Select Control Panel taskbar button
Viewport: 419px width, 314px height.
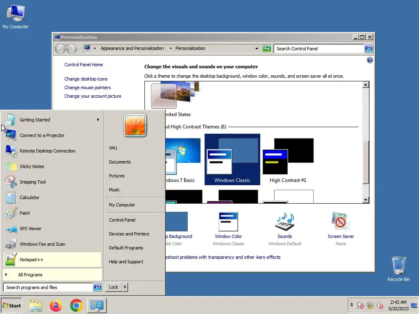coord(97,305)
